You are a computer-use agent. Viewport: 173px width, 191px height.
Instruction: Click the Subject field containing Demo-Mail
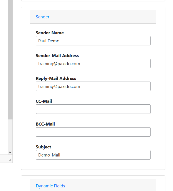93,155
